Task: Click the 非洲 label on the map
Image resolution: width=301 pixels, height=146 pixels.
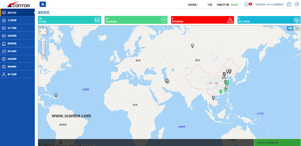Action: 135,105
